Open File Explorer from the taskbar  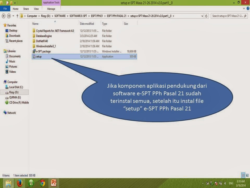[x=8, y=183]
